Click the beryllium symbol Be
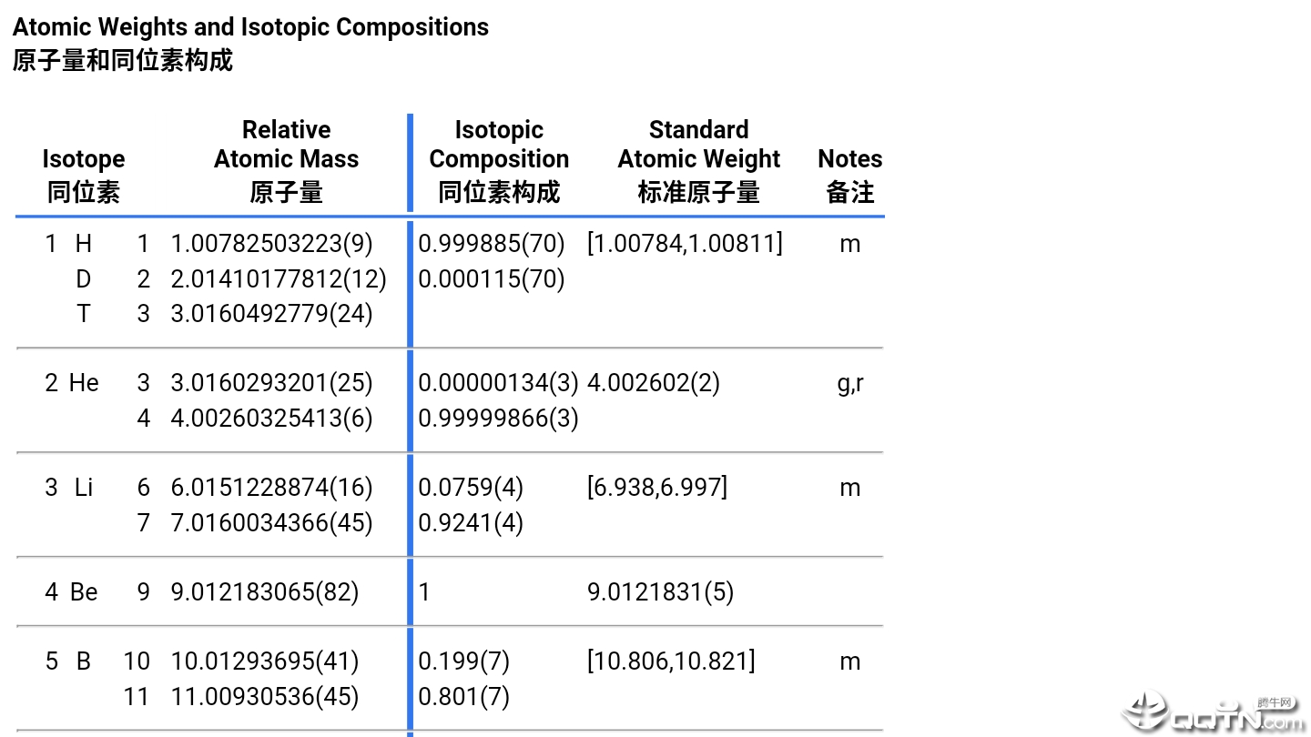Image resolution: width=1311 pixels, height=737 pixels. pyautogui.click(x=84, y=592)
